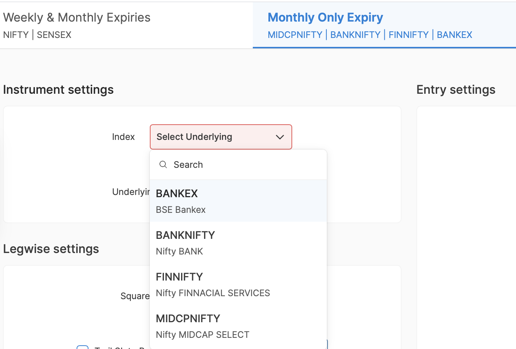
Task: Switch to Weekly & Monthly Expiries tab
Action: pyautogui.click(x=126, y=26)
